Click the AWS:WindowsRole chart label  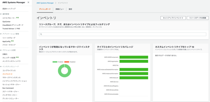112,90
